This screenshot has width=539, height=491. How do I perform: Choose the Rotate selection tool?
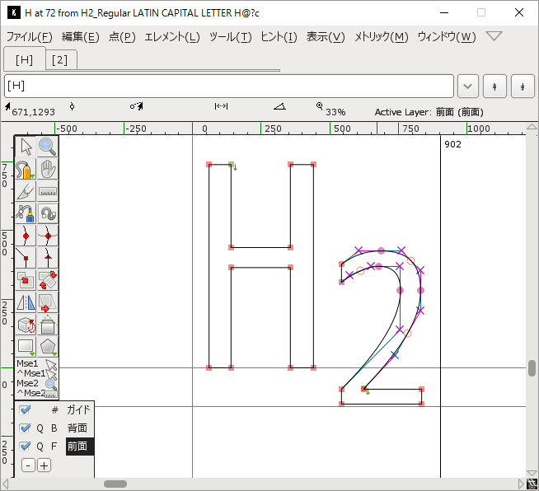48,280
